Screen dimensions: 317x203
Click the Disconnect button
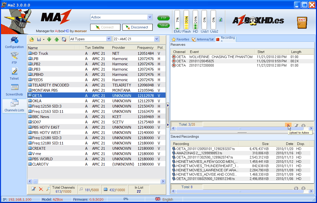pos(138,27)
